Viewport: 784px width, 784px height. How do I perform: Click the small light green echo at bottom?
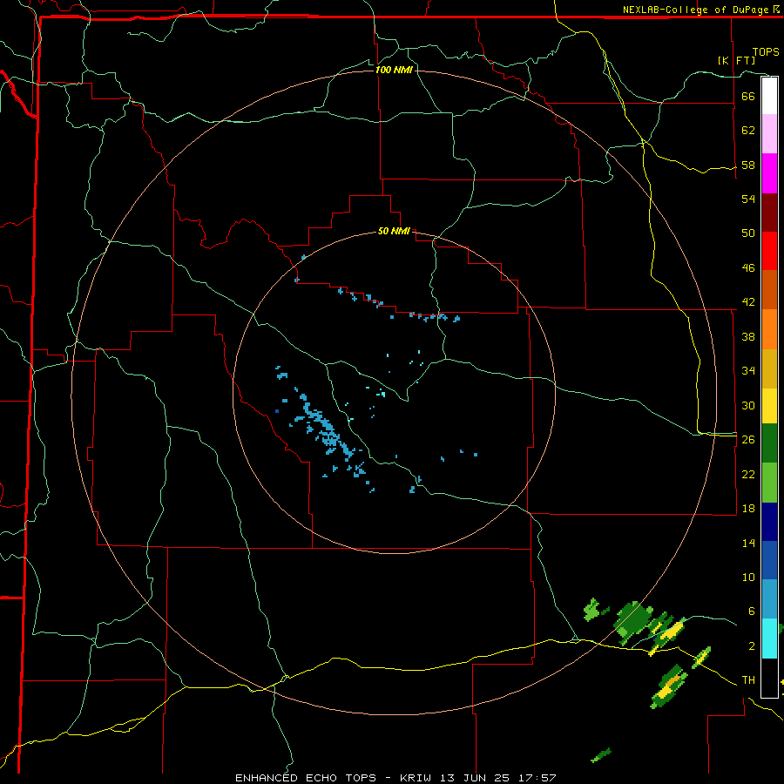click(600, 755)
